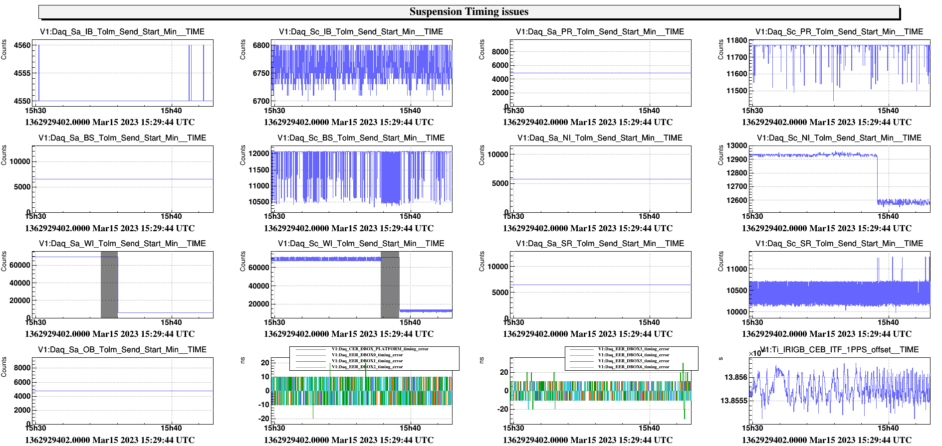Select the Daq_CEB_DBOX_PLATFORM_timing_error legend entry
The image size is (942, 446).
point(380,349)
